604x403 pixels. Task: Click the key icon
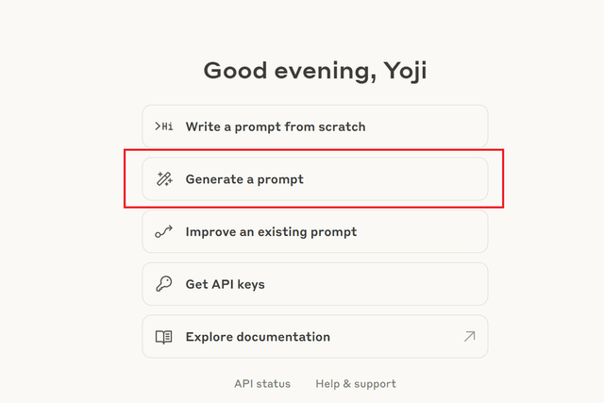point(164,284)
